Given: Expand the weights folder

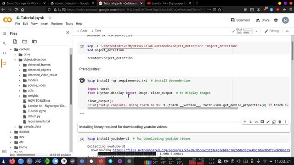Looking at the screenshot, I should pos(19,96).
